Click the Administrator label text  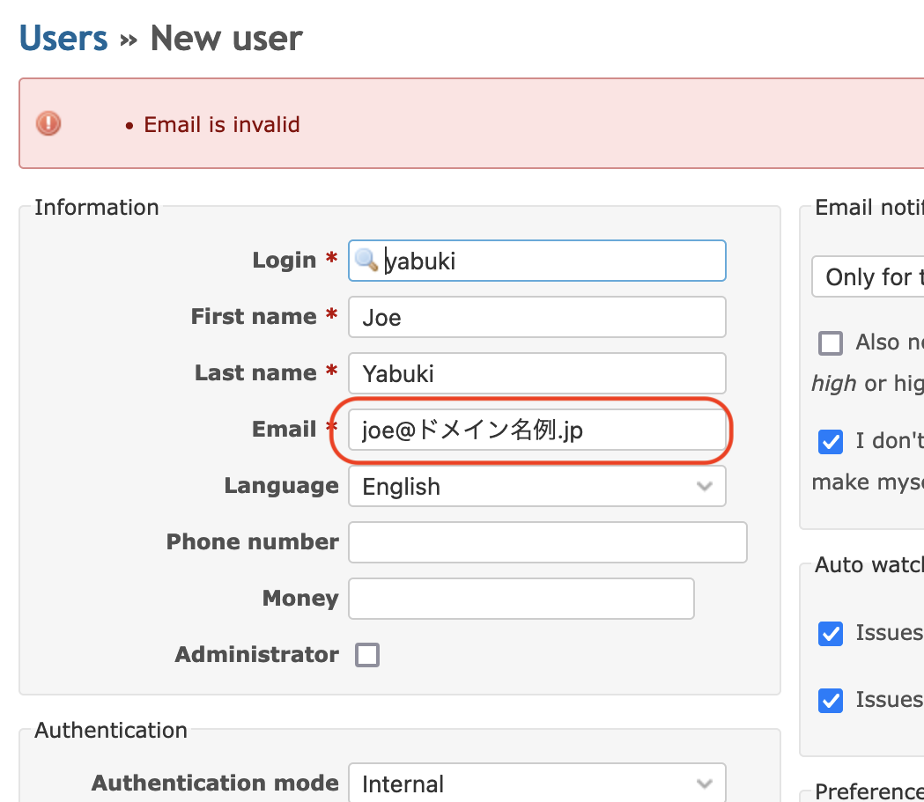click(256, 655)
